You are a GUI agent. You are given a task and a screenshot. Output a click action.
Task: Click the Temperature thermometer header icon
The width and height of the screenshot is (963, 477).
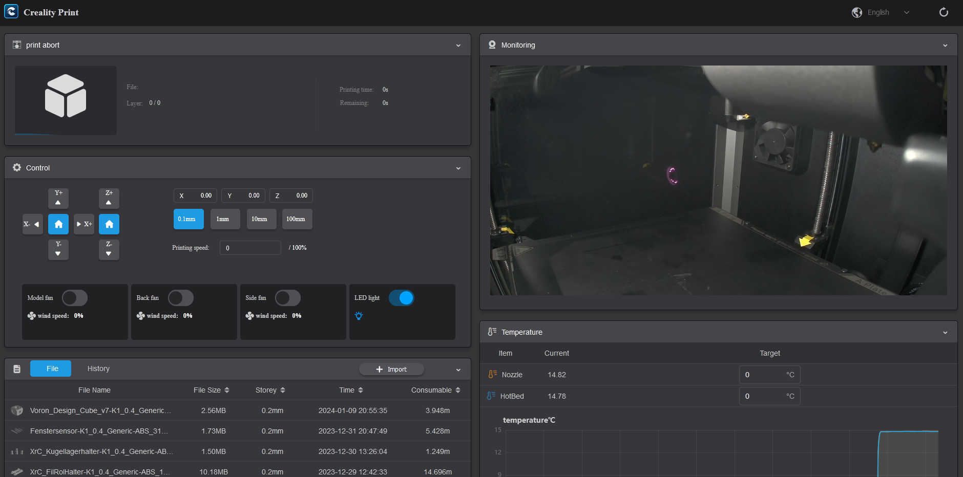[492, 332]
